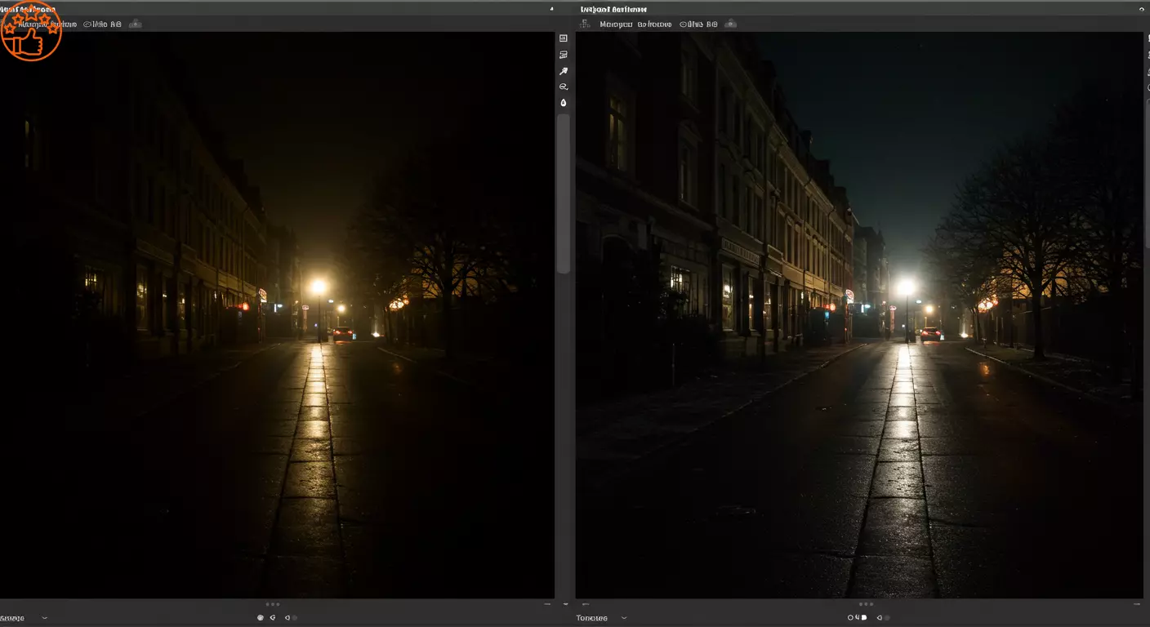
Task: Toggle the filled circle control under the left image
Action: [261, 618]
